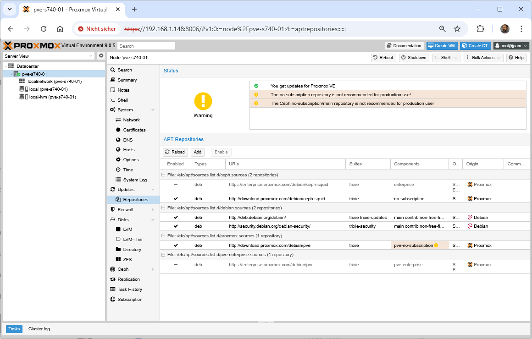
Task: Select the enabled checkmark of the debian-security repository
Action: [x=176, y=226]
